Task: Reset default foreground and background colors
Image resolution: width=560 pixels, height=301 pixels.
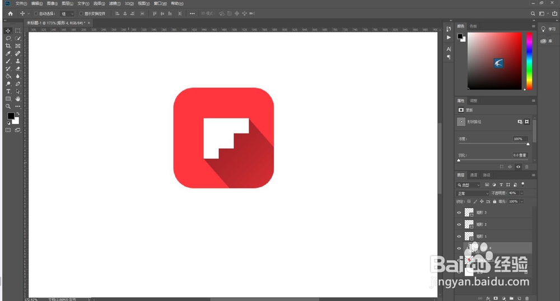Action: click(x=8, y=123)
